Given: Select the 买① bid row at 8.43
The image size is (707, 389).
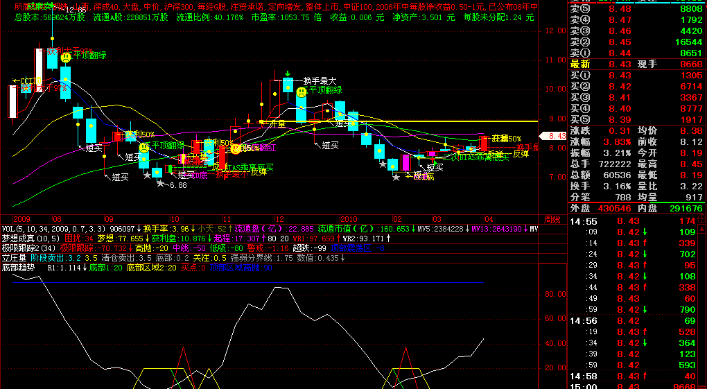Looking at the screenshot, I should click(636, 76).
